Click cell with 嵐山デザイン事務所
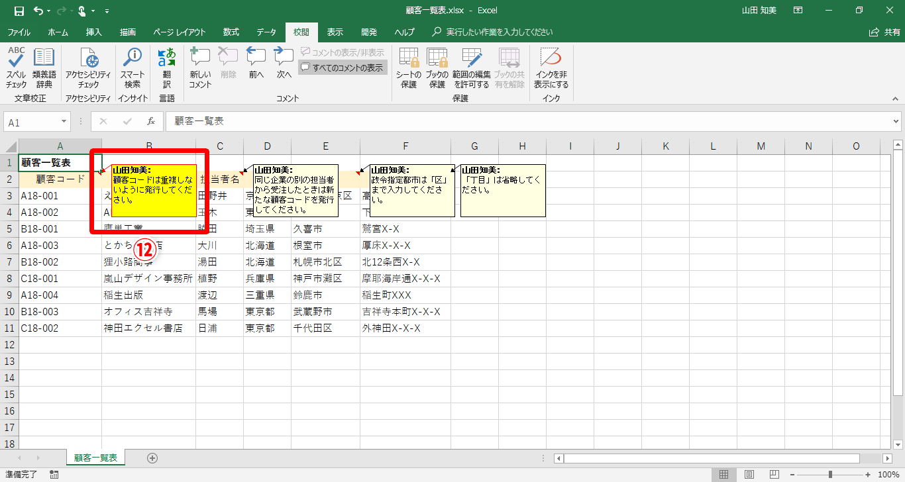The height and width of the screenshot is (482, 905). pyautogui.click(x=148, y=278)
